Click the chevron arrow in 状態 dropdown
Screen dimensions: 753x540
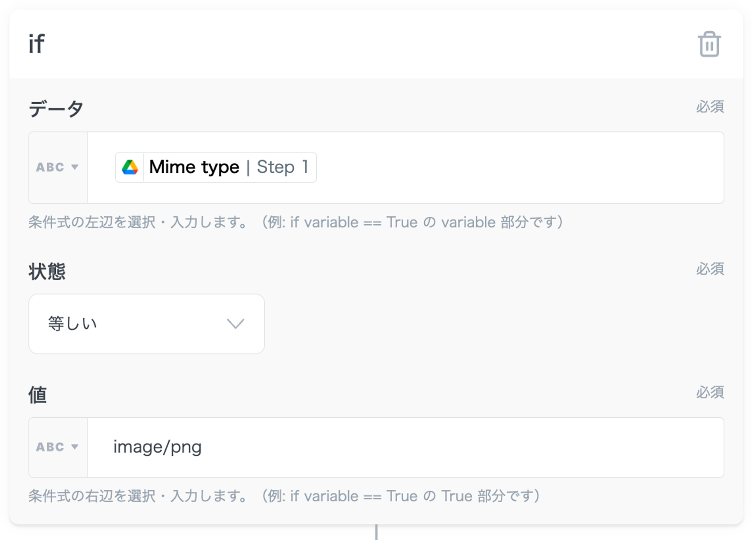(236, 324)
